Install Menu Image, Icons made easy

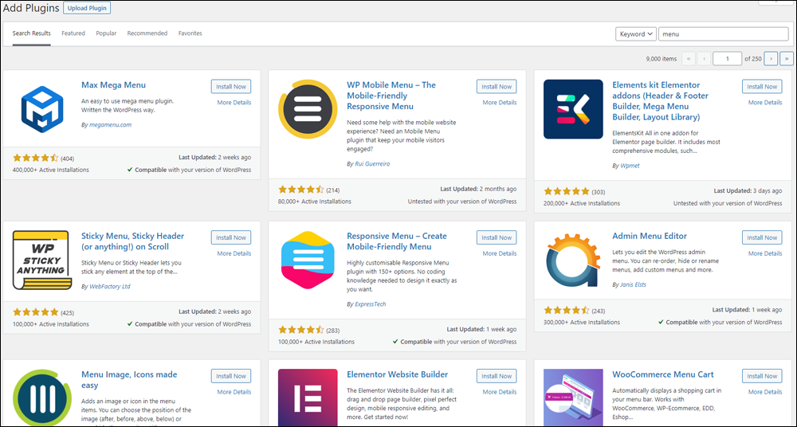231,376
